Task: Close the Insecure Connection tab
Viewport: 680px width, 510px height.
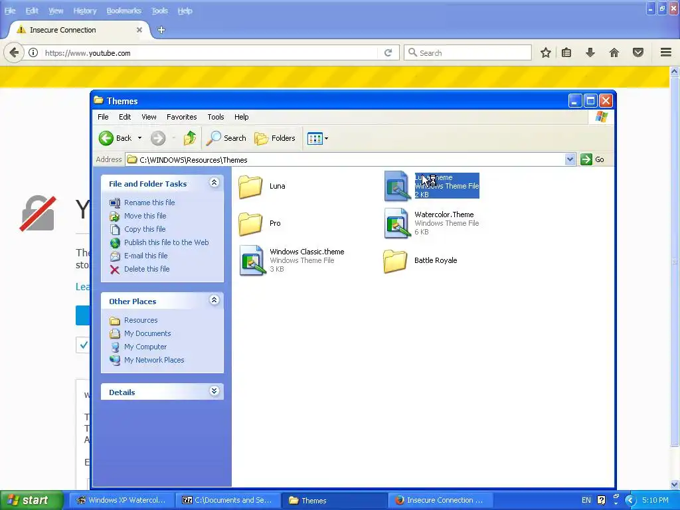Action: pyautogui.click(x=139, y=30)
